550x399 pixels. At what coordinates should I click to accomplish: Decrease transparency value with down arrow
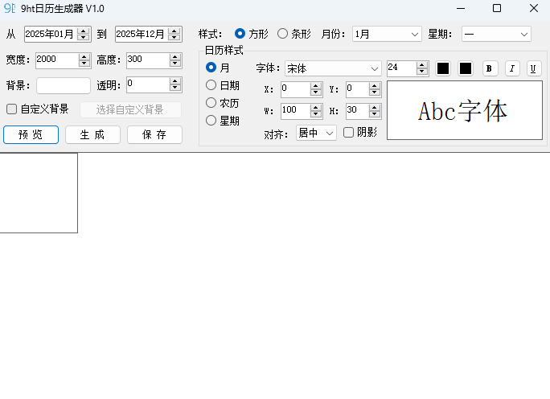pyautogui.click(x=174, y=88)
